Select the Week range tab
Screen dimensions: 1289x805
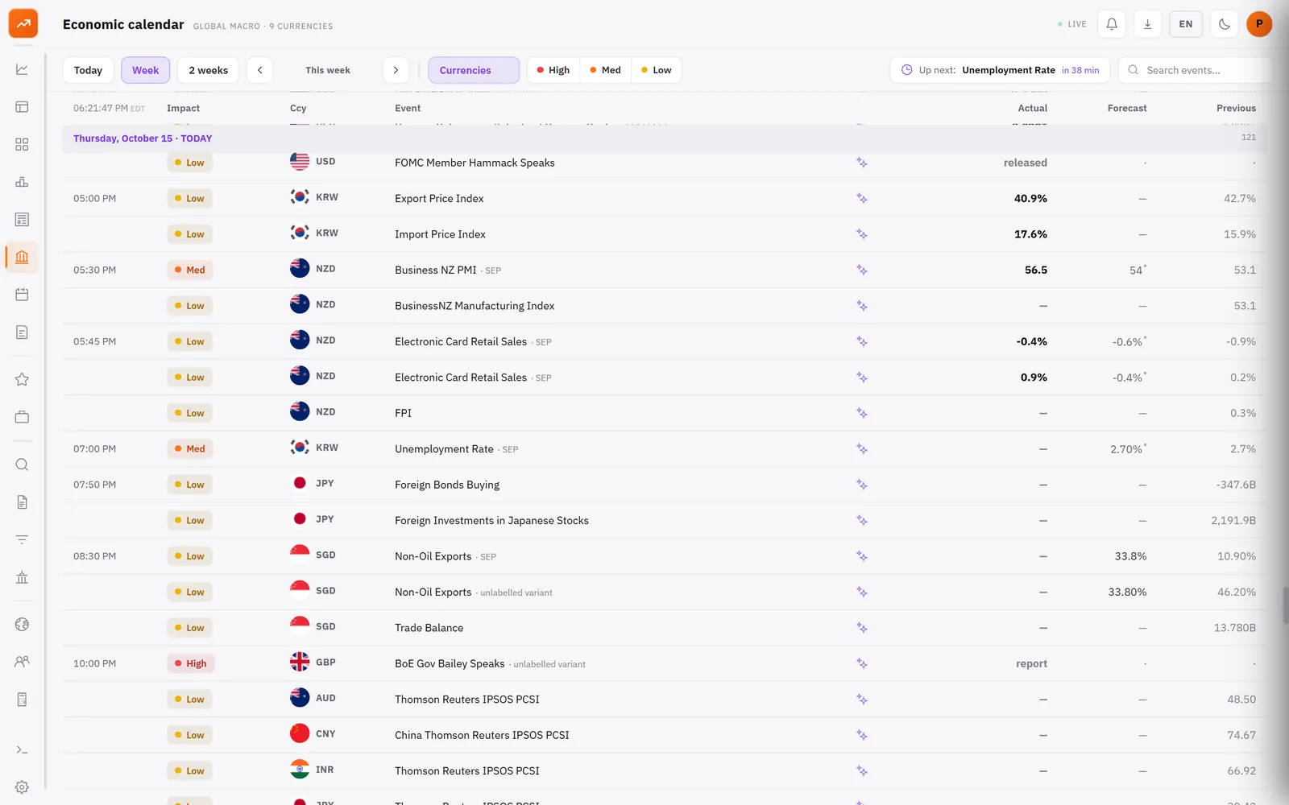pos(146,70)
